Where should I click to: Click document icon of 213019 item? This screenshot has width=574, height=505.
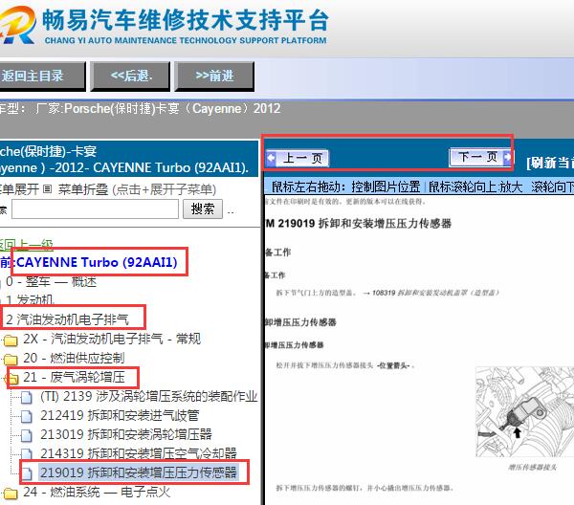click(27, 435)
